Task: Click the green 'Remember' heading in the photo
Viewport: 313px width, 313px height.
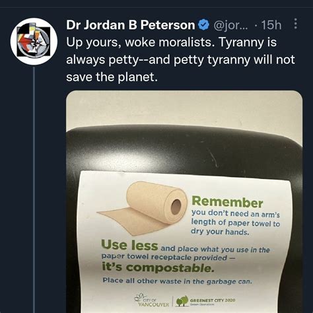Action: (227, 202)
